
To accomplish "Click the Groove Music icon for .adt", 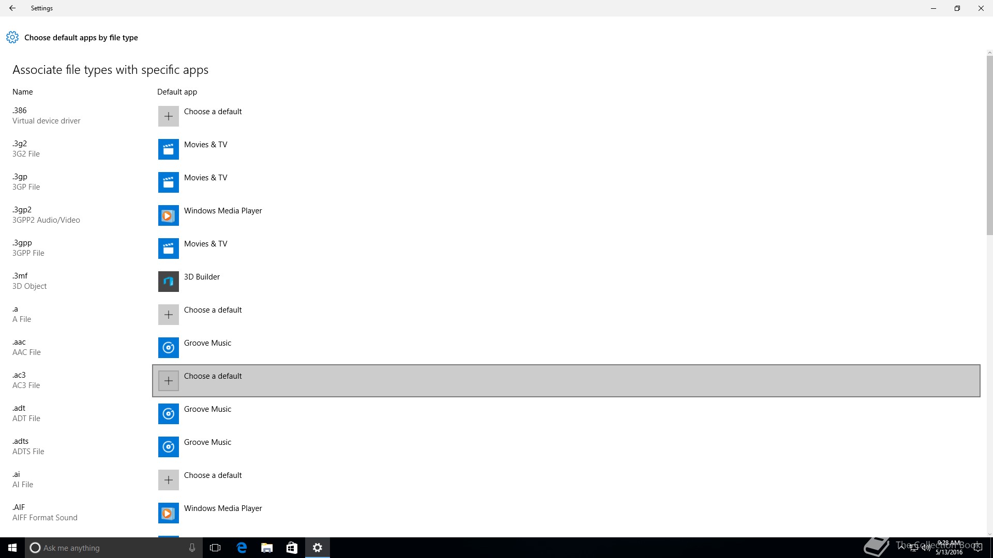I will (169, 414).
